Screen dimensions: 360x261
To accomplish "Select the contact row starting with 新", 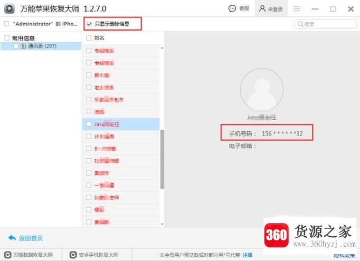I will (x=121, y=75).
